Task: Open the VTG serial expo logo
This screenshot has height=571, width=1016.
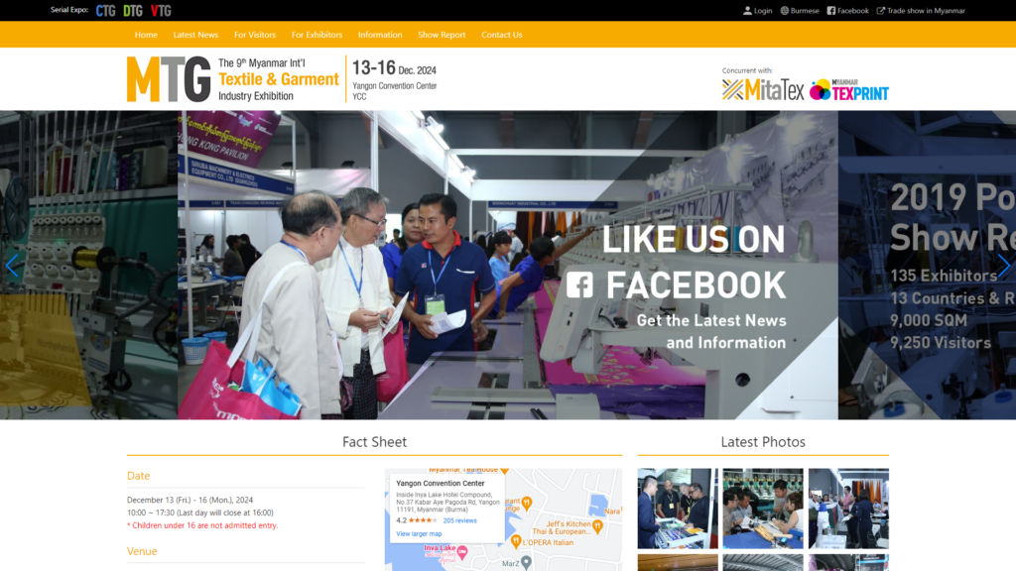Action: click(161, 10)
